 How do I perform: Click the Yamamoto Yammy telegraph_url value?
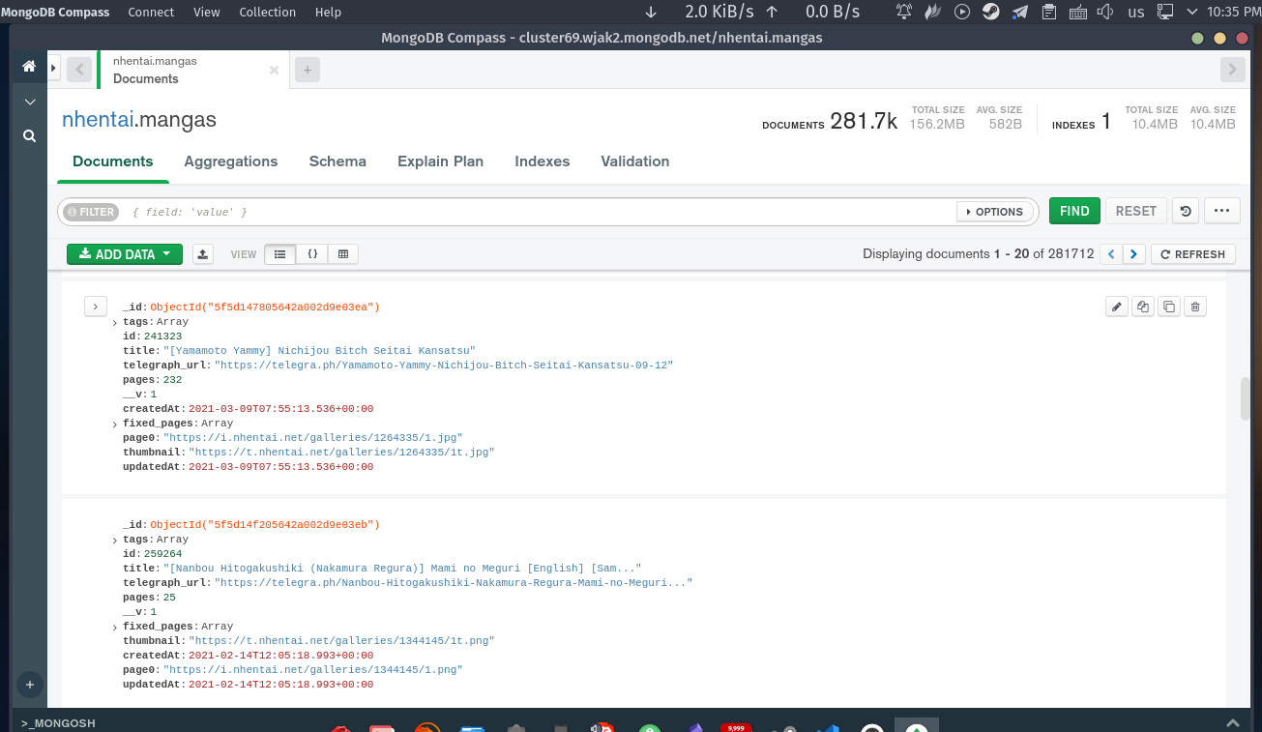(444, 366)
